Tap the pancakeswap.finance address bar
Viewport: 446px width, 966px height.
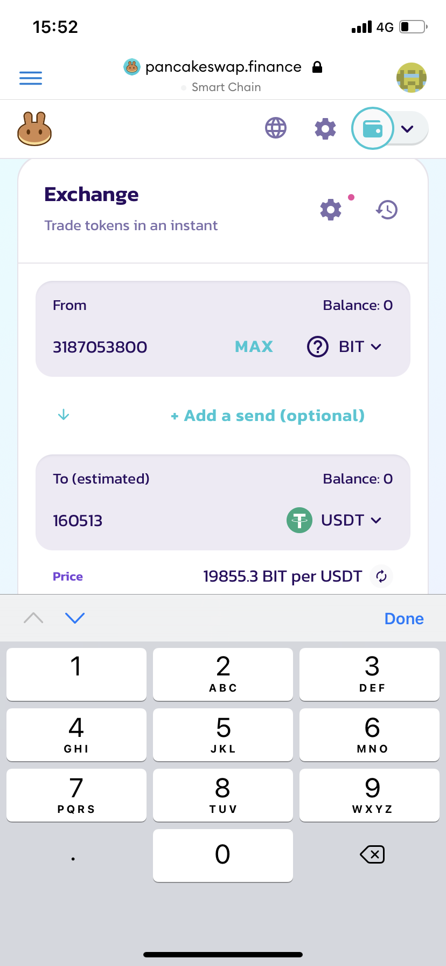coord(223,67)
